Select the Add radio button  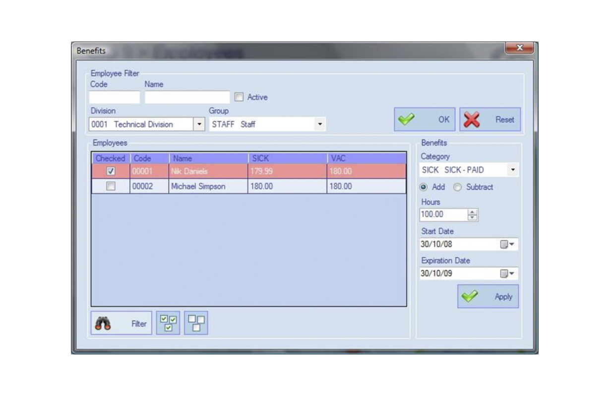[423, 187]
